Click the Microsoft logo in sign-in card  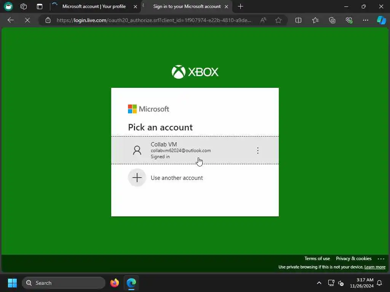point(149,109)
